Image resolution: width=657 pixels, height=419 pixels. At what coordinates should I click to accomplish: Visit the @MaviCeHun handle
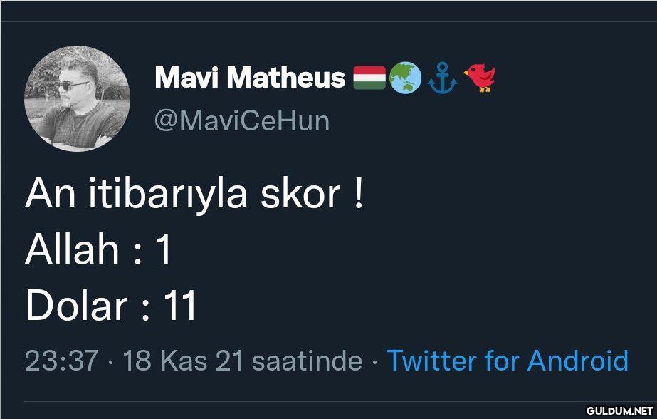(242, 120)
